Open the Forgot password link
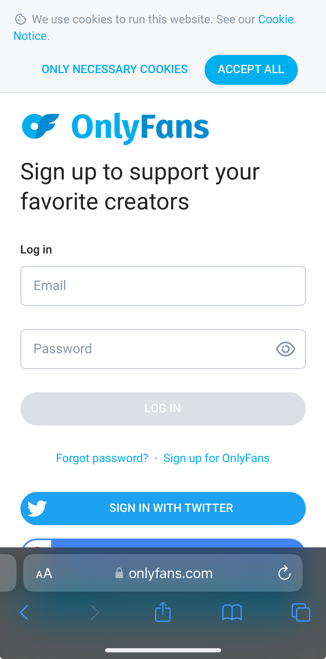The image size is (326, 659). click(102, 458)
